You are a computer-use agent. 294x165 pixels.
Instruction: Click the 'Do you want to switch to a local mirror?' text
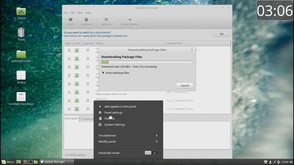pyautogui.click(x=87, y=33)
